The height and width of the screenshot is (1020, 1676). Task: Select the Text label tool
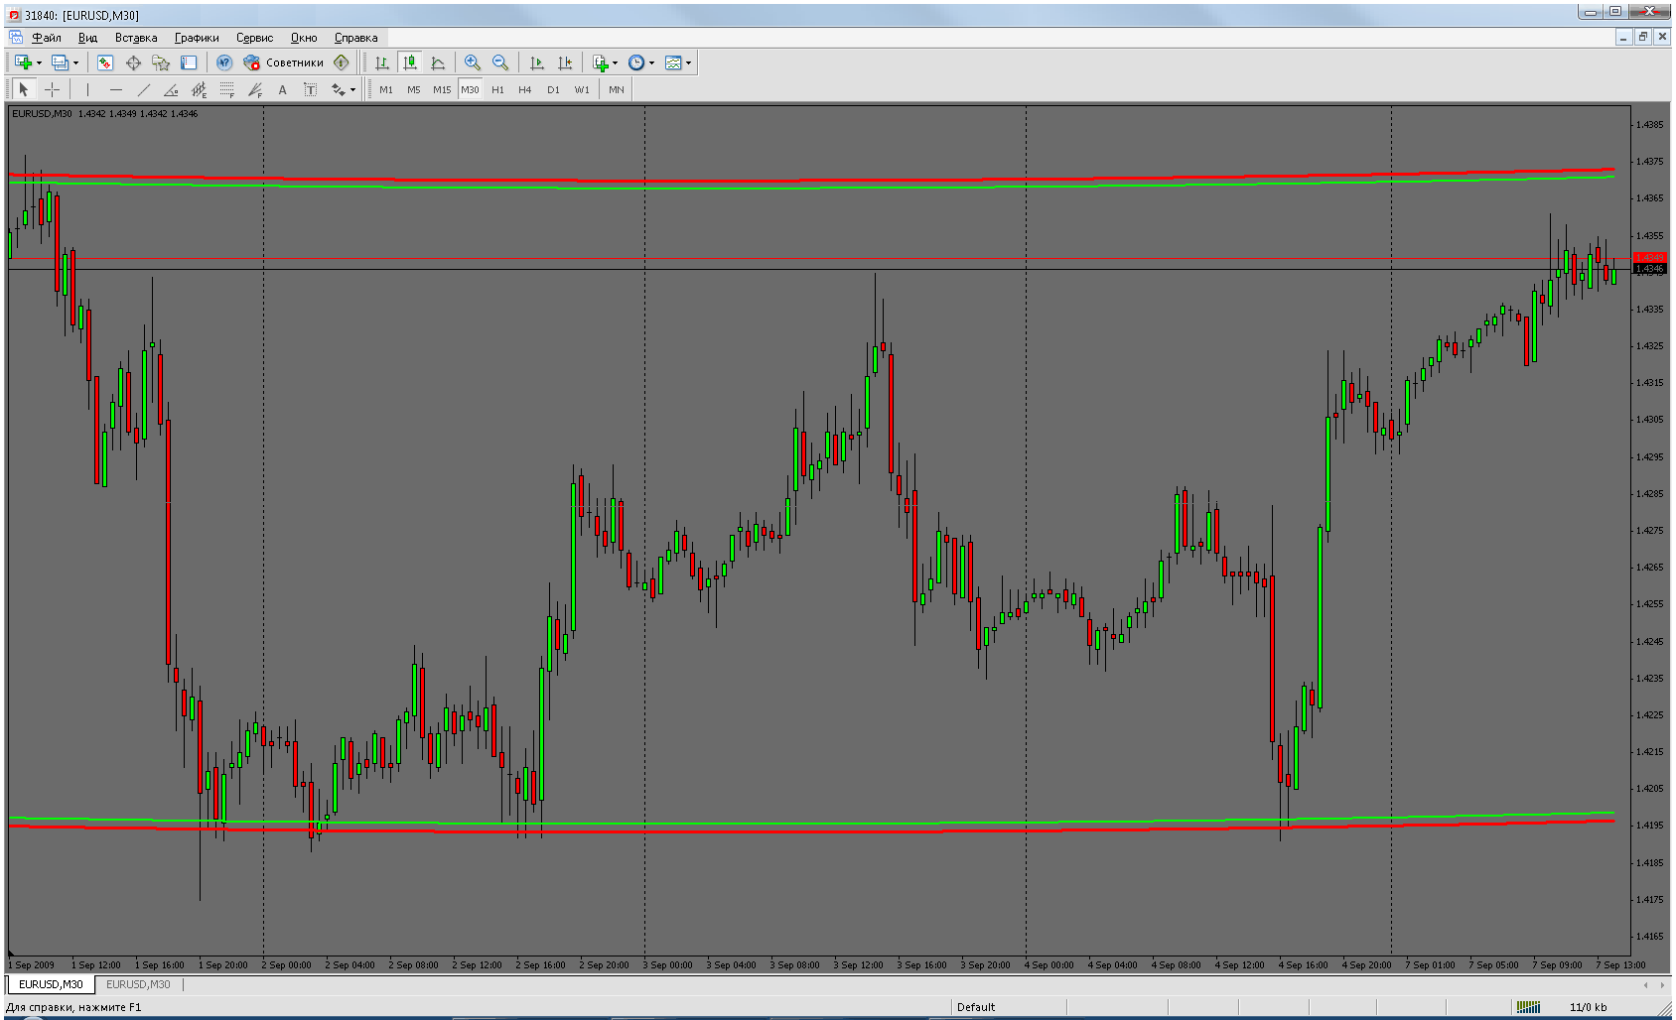coord(282,89)
